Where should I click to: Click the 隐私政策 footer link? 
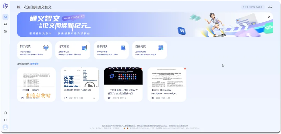pos(107,128)
